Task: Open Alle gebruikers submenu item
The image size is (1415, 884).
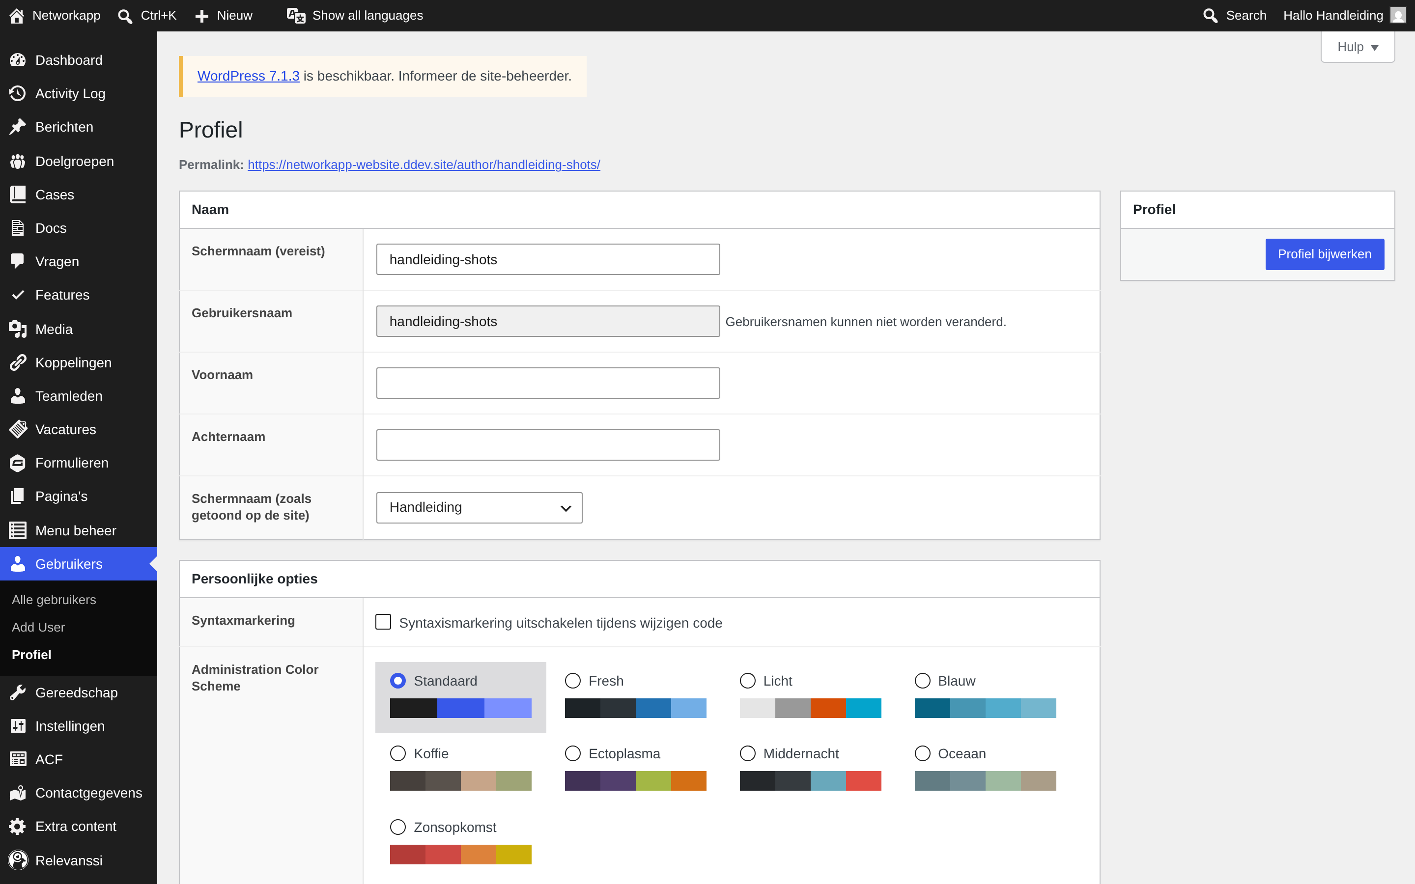Action: pos(54,600)
